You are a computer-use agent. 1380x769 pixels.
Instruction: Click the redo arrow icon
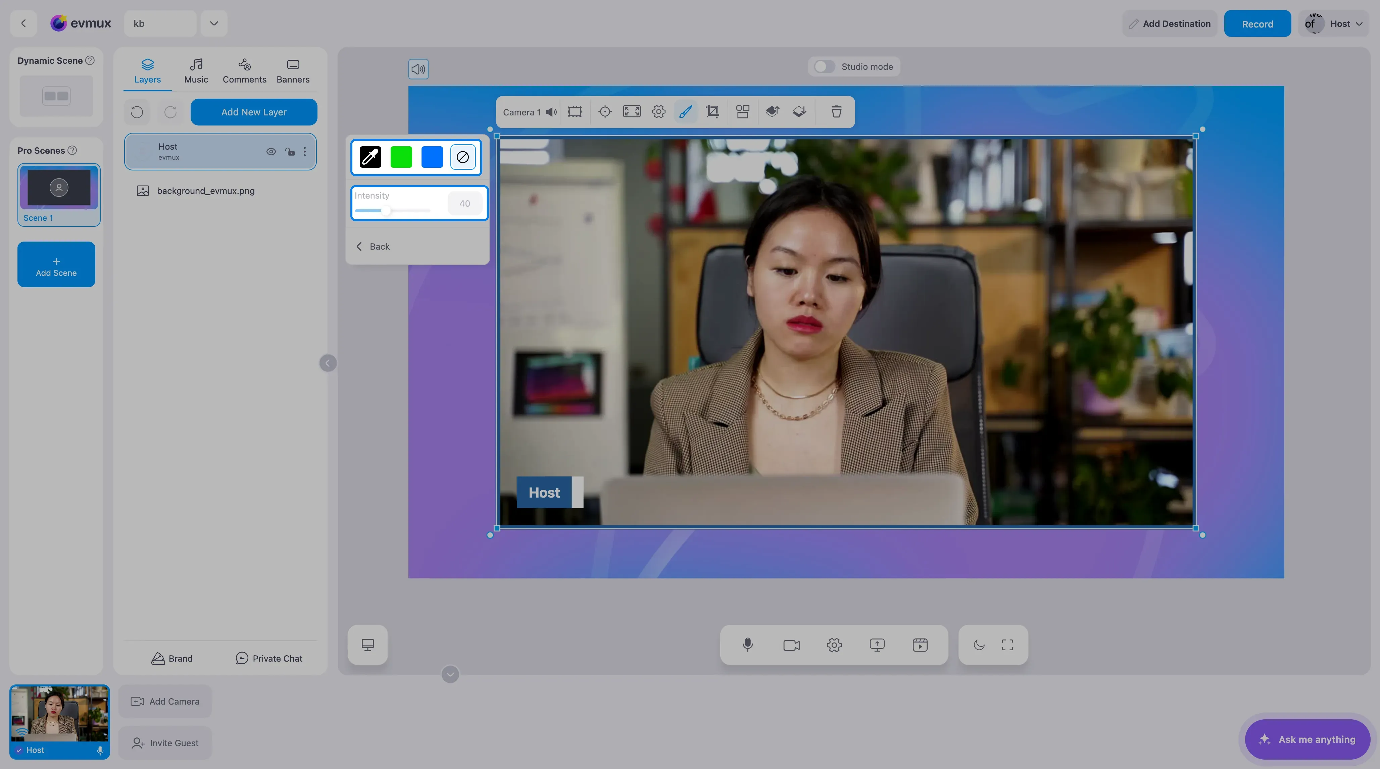(x=170, y=112)
